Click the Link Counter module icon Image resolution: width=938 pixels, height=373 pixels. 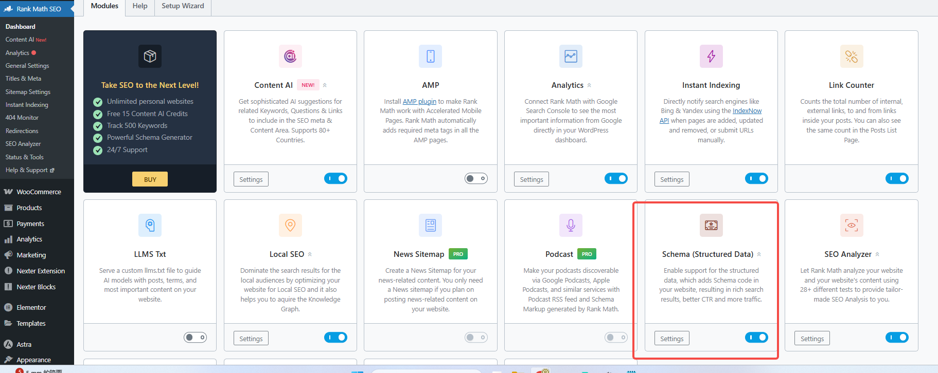[x=852, y=56]
